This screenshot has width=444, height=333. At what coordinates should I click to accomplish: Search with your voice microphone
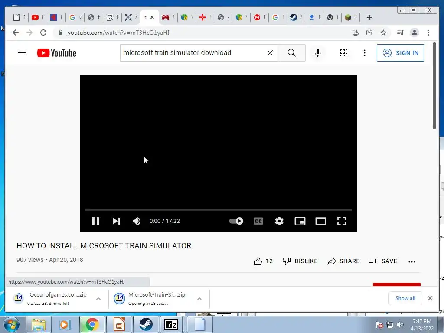click(x=318, y=53)
